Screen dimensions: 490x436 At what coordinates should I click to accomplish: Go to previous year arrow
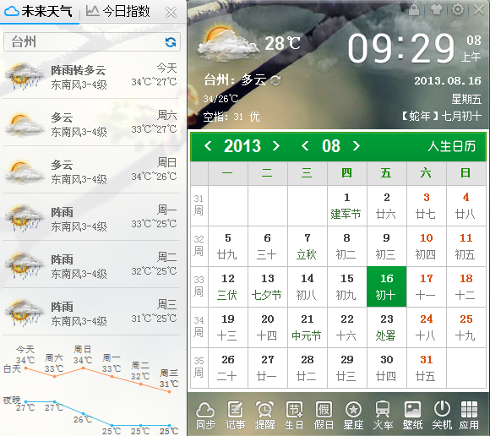[x=208, y=146]
